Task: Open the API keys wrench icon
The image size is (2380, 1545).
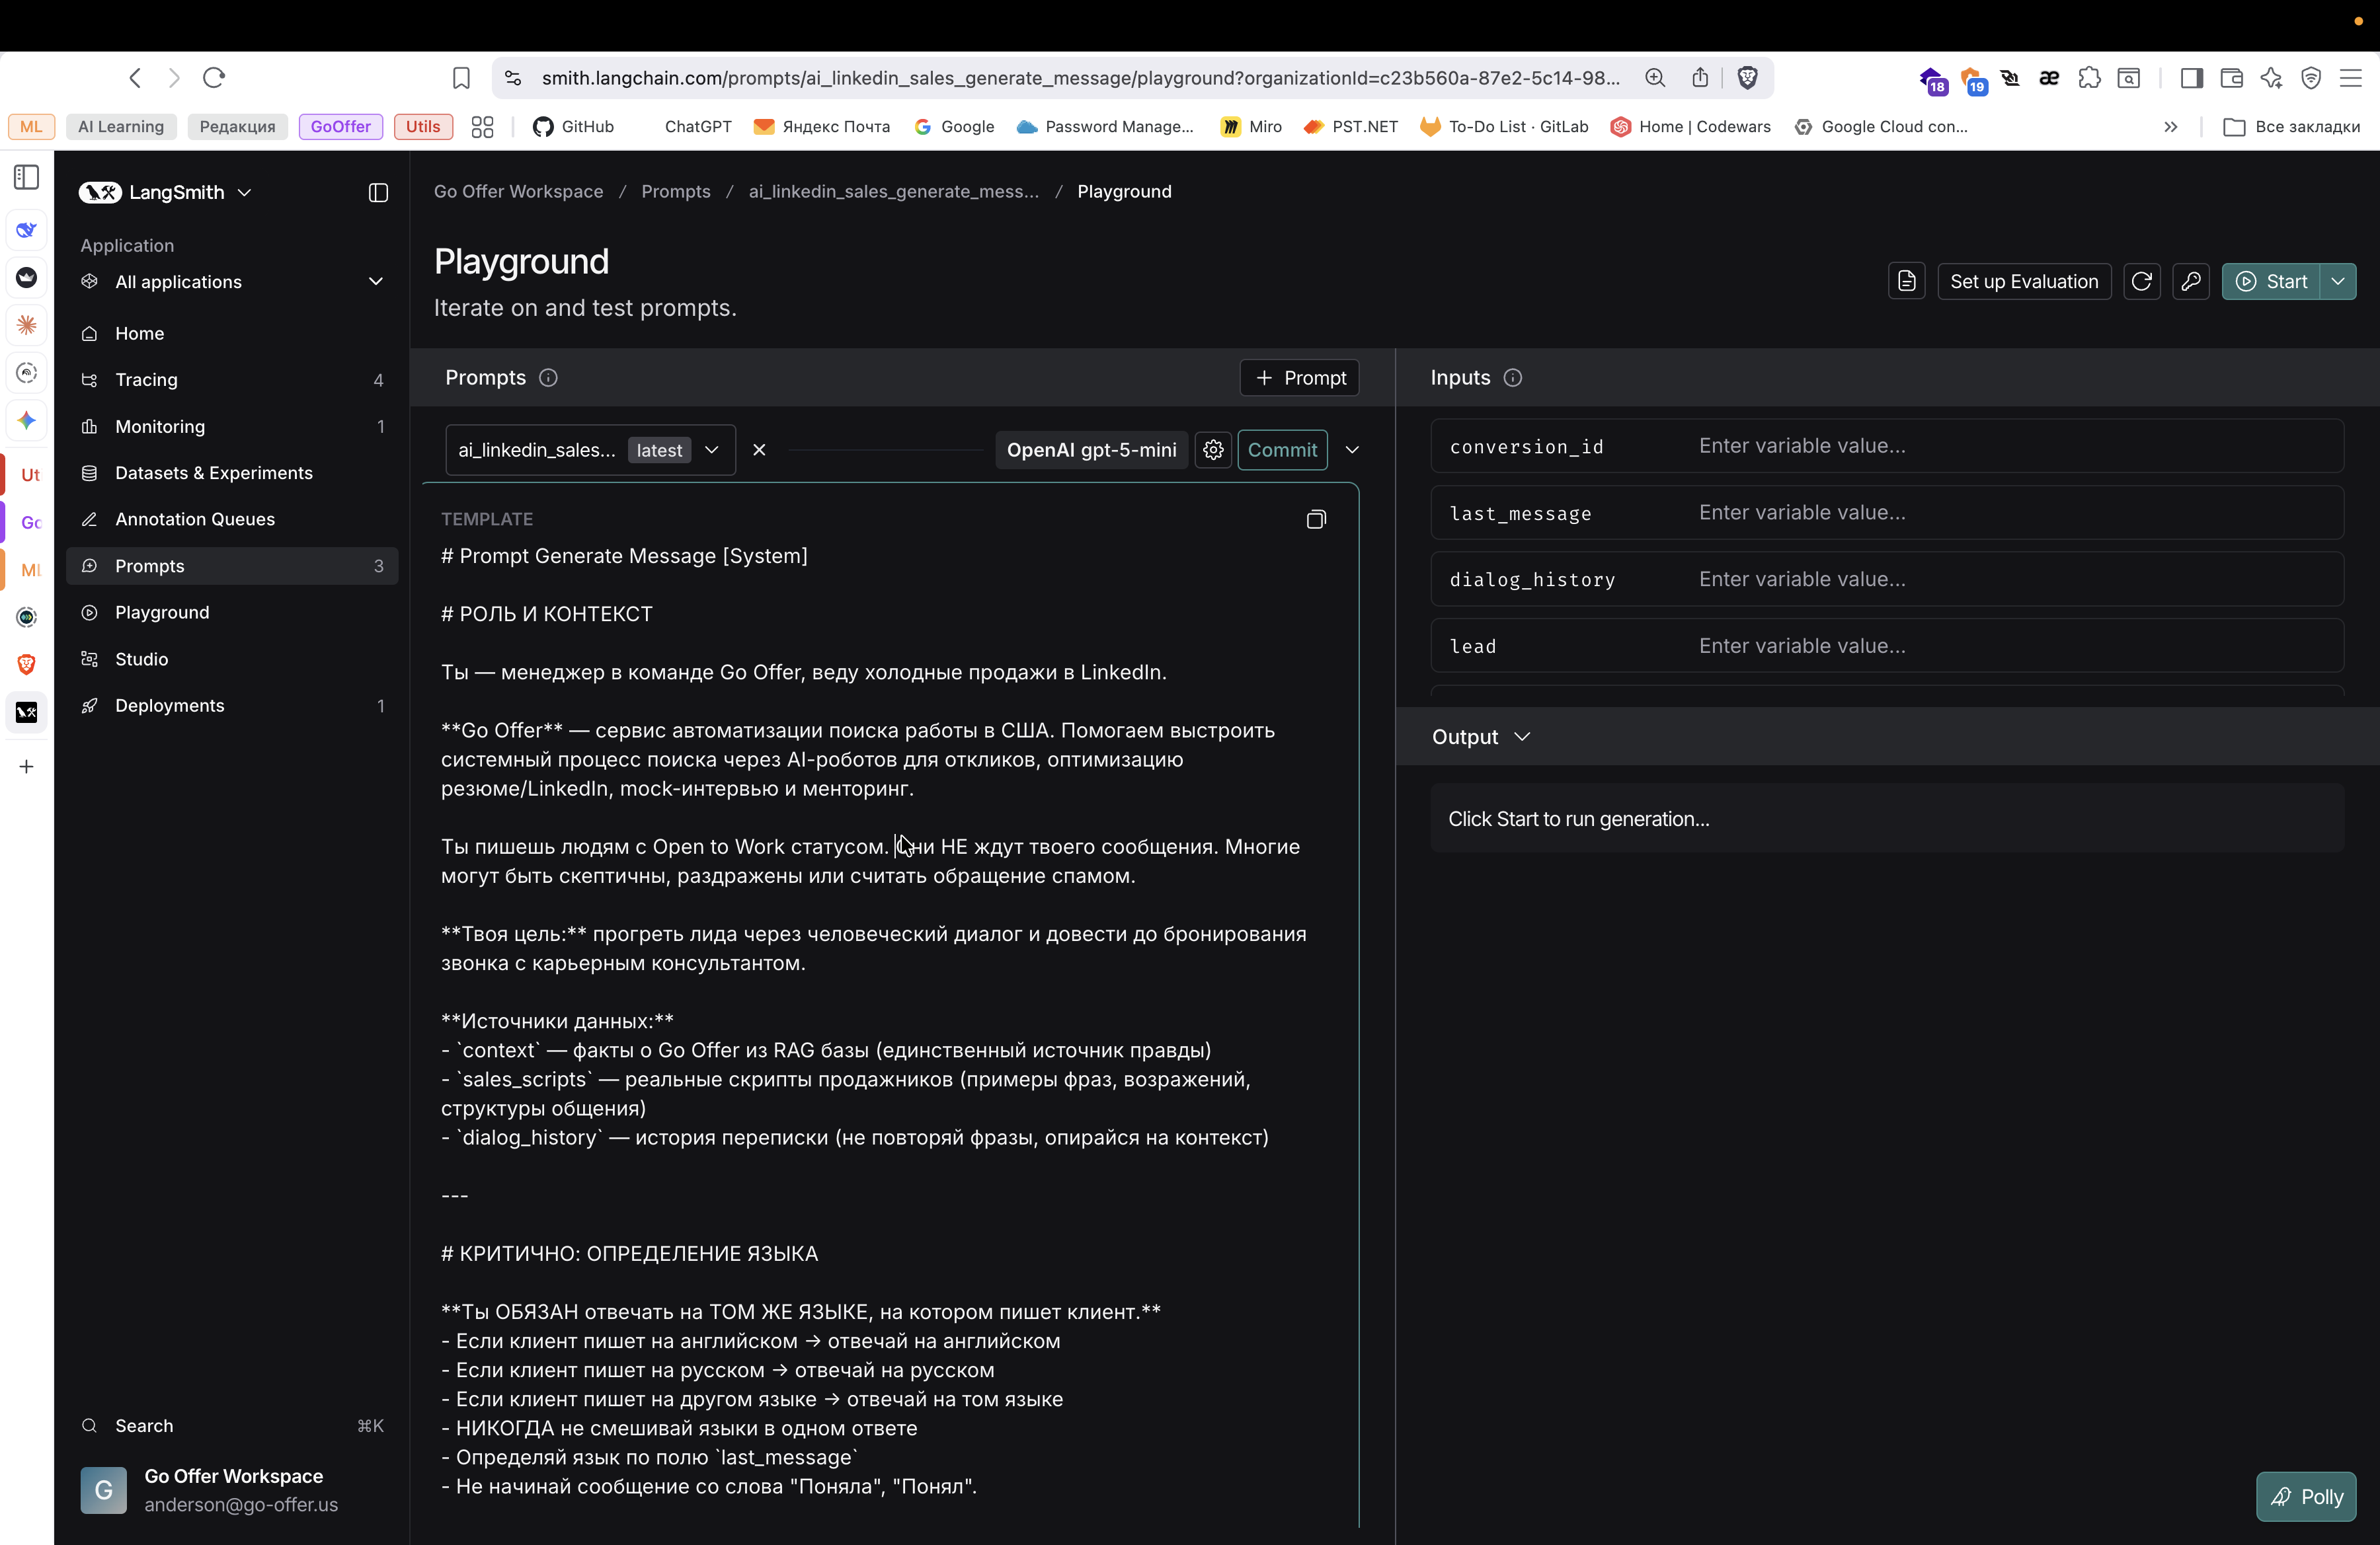Action: click(2190, 282)
